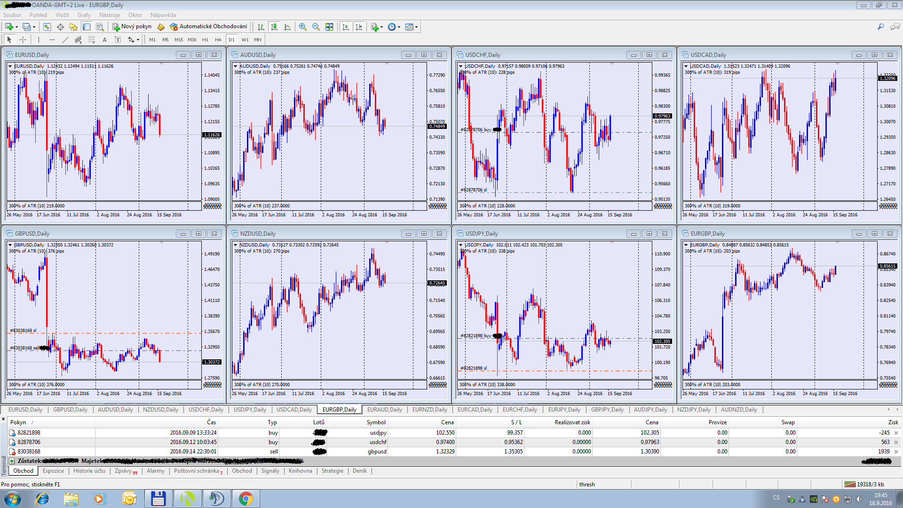Viewport: 903px width, 508px height.
Task: Open the Market Watch panel icon
Action: (x=47, y=27)
